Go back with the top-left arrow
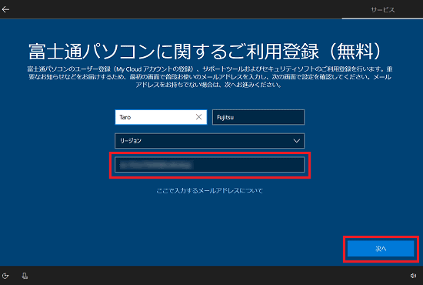Image resolution: width=423 pixels, height=285 pixels. pos(5,9)
